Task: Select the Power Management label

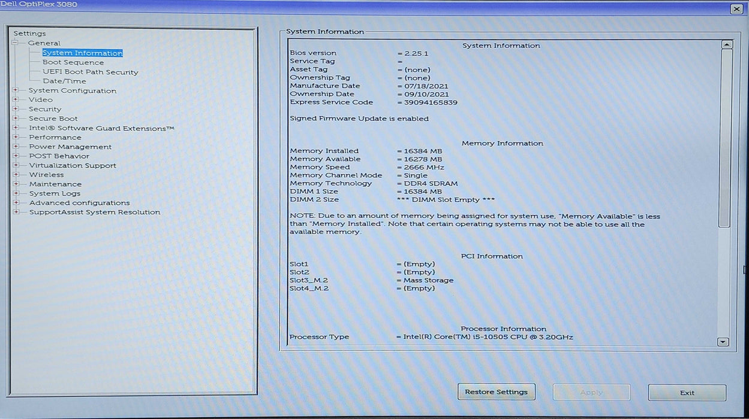Action: [x=70, y=147]
